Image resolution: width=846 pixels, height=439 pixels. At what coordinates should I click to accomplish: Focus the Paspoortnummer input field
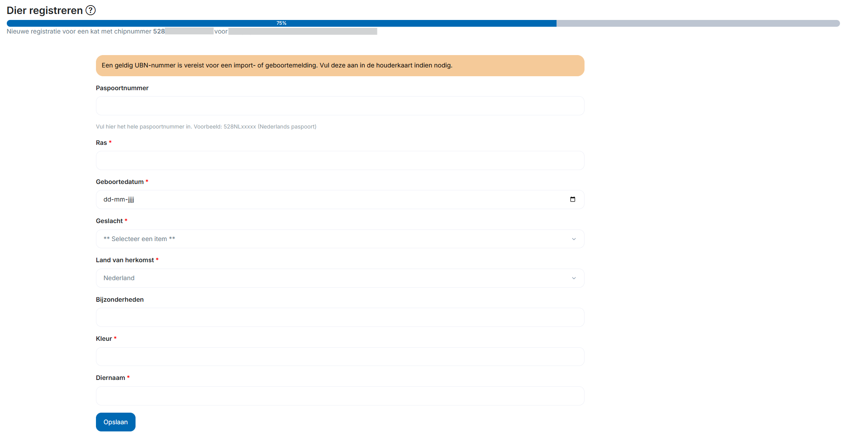pyautogui.click(x=340, y=106)
